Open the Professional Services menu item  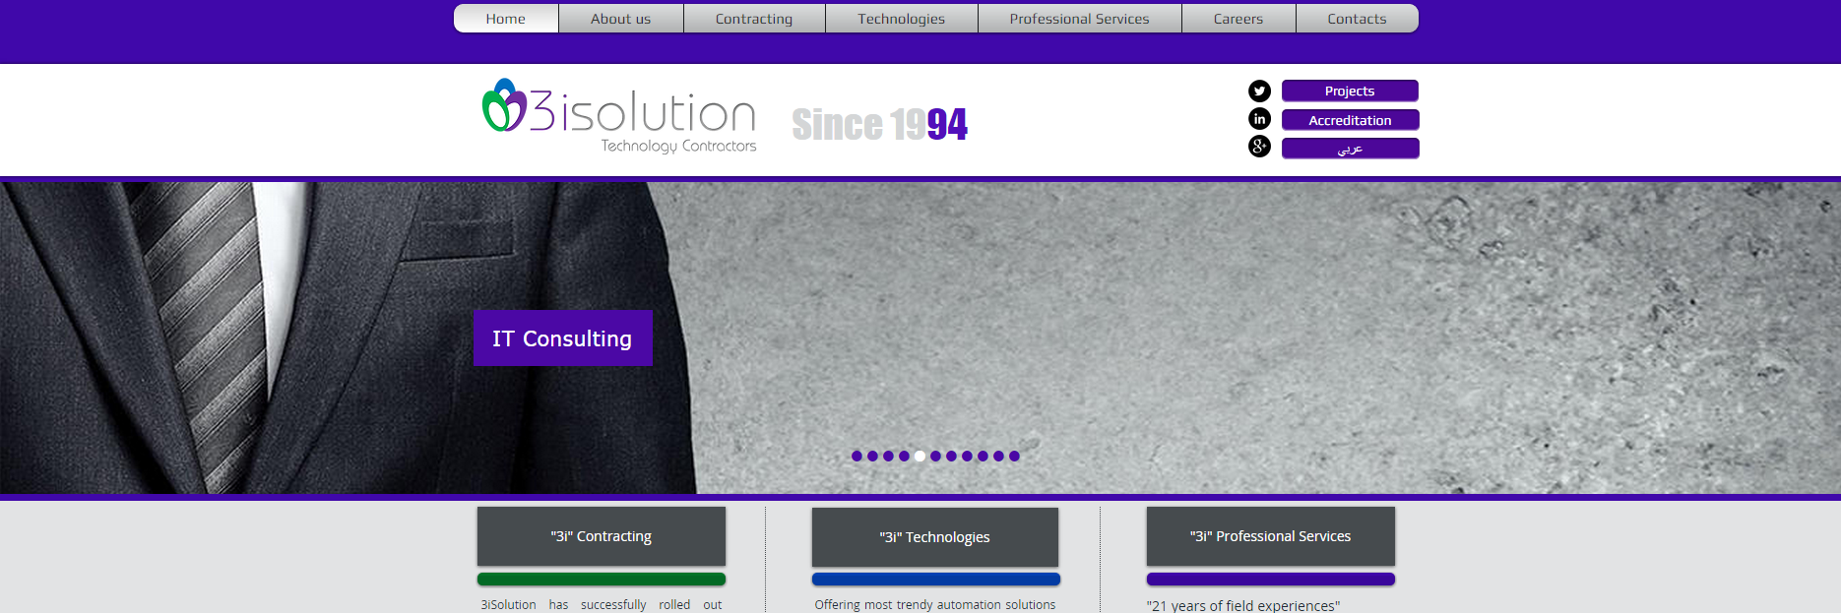click(x=1080, y=19)
